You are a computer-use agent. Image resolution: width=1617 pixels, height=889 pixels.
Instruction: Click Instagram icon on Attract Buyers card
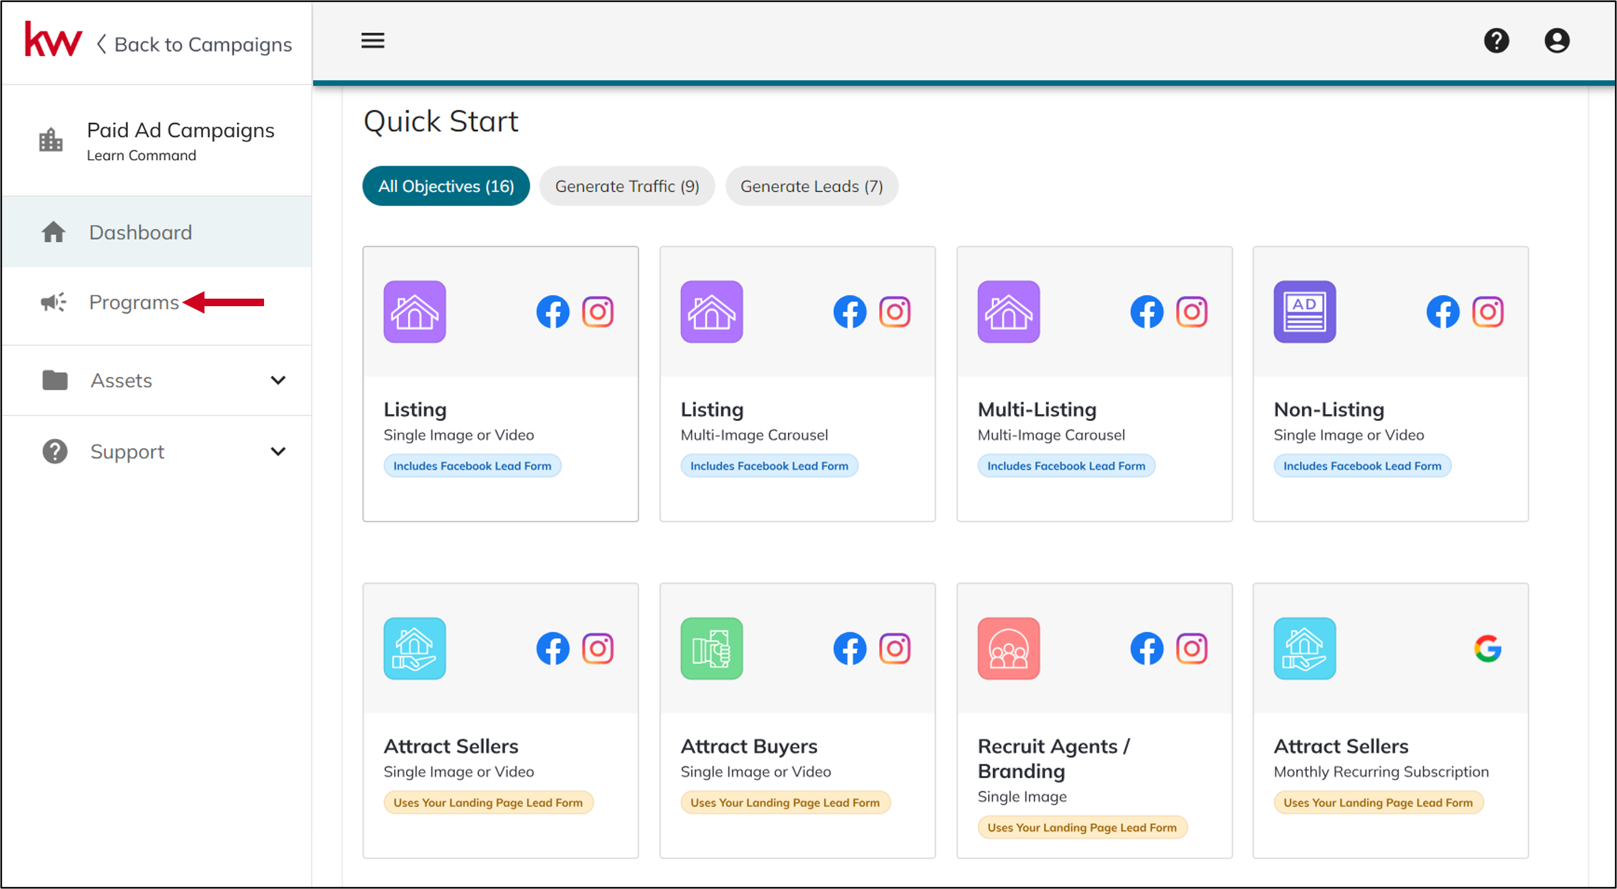click(895, 648)
